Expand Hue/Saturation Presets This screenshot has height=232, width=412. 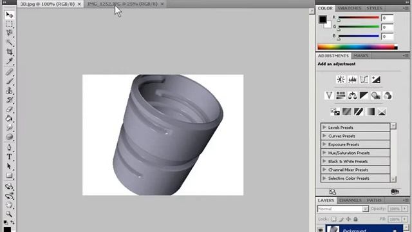click(324, 153)
